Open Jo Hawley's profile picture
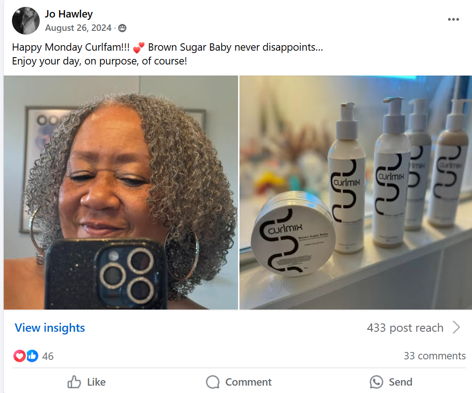The width and height of the screenshot is (472, 393). [x=25, y=21]
